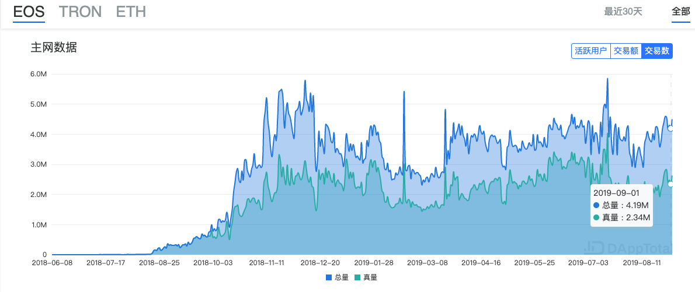The height and width of the screenshot is (292, 695).
Task: Toggle the 真量 series in legend
Action: [x=366, y=277]
